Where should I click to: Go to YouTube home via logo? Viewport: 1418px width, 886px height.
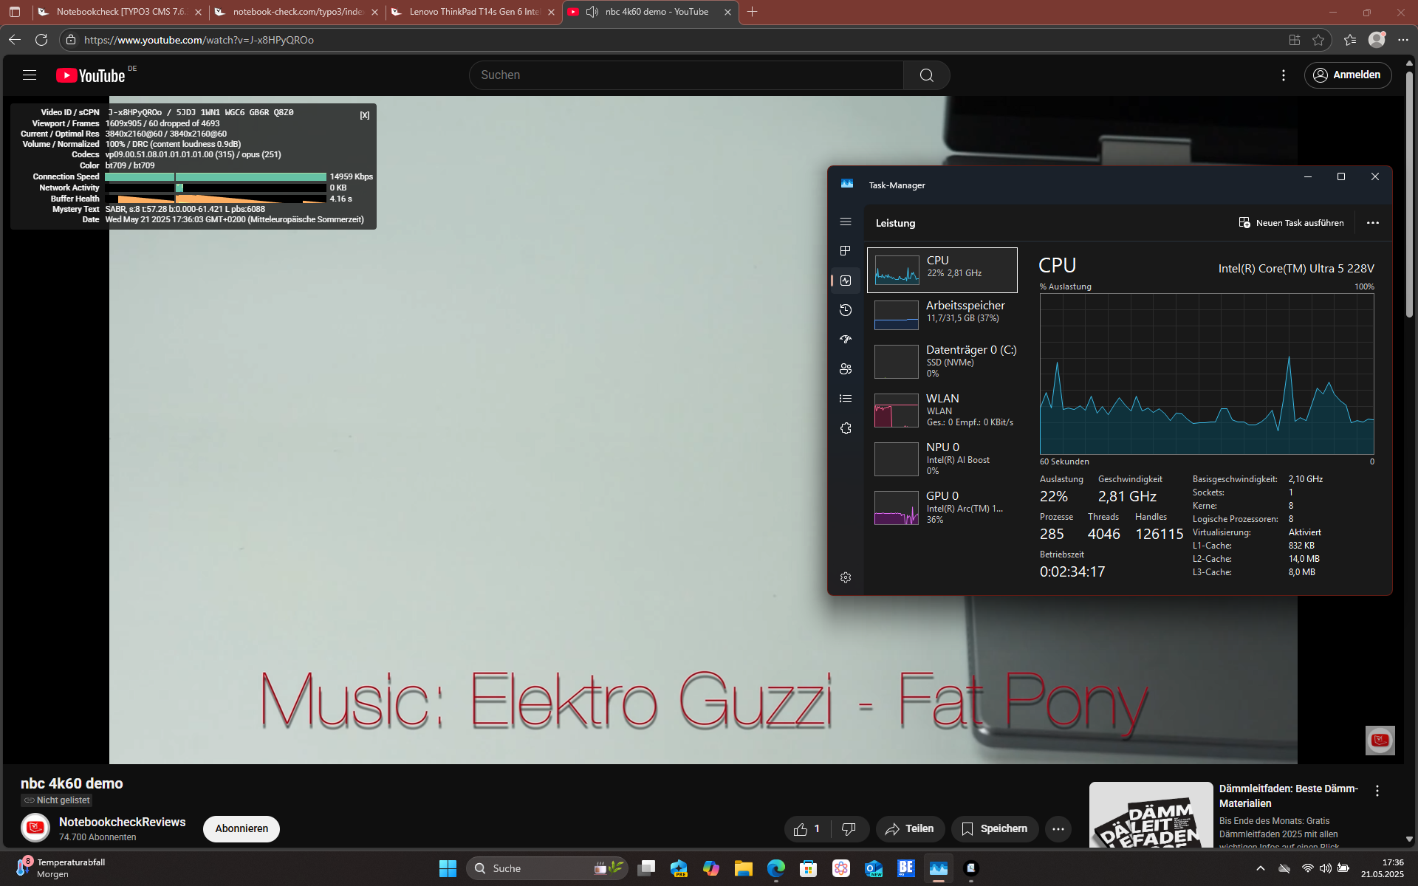(x=91, y=75)
